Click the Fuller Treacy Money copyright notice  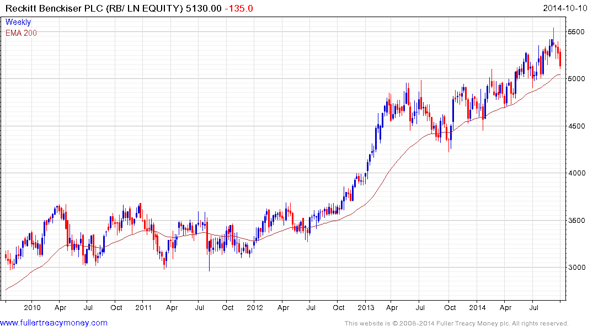[456, 323]
